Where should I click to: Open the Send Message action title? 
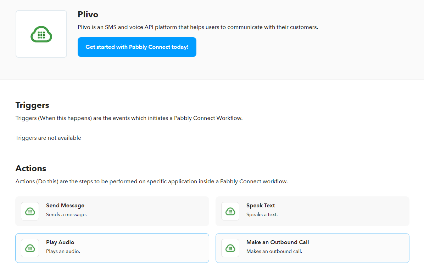[x=65, y=206]
